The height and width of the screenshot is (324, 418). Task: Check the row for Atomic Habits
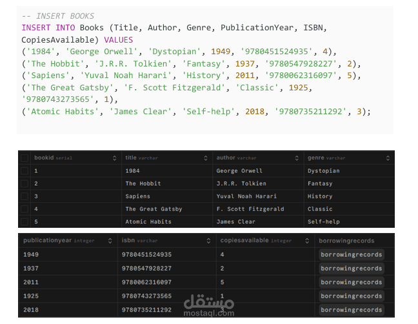click(x=25, y=221)
